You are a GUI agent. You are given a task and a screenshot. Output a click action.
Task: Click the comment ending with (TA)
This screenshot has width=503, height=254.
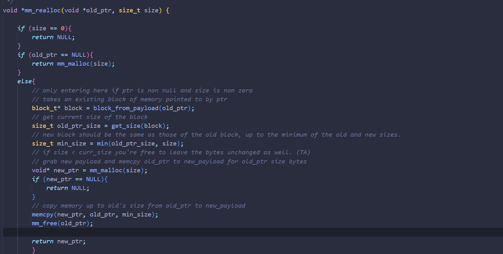171,152
